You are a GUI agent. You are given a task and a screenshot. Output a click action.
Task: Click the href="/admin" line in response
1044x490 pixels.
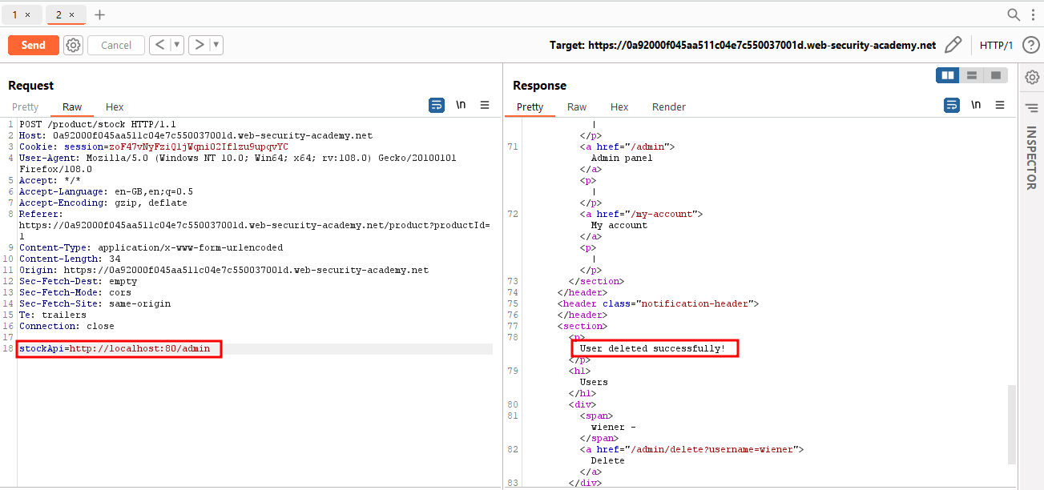click(x=627, y=147)
